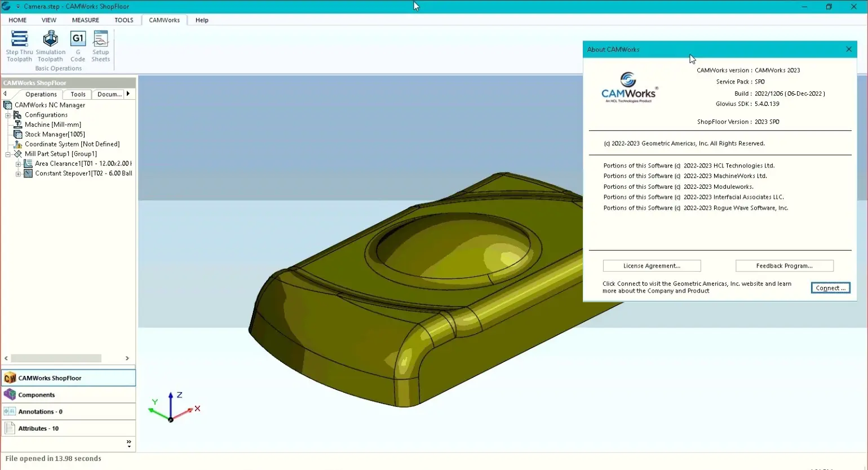Viewport: 868px width, 470px height.
Task: Select the Constant Stepover1 operation icon
Action: click(28, 174)
